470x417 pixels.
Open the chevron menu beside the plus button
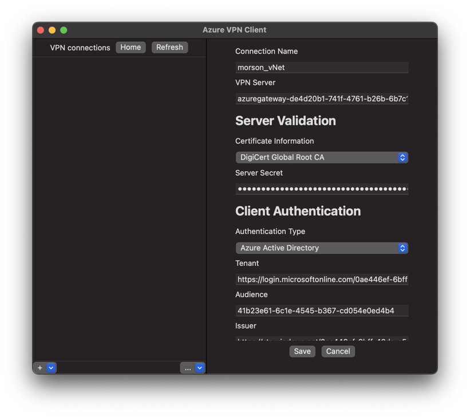(51, 368)
